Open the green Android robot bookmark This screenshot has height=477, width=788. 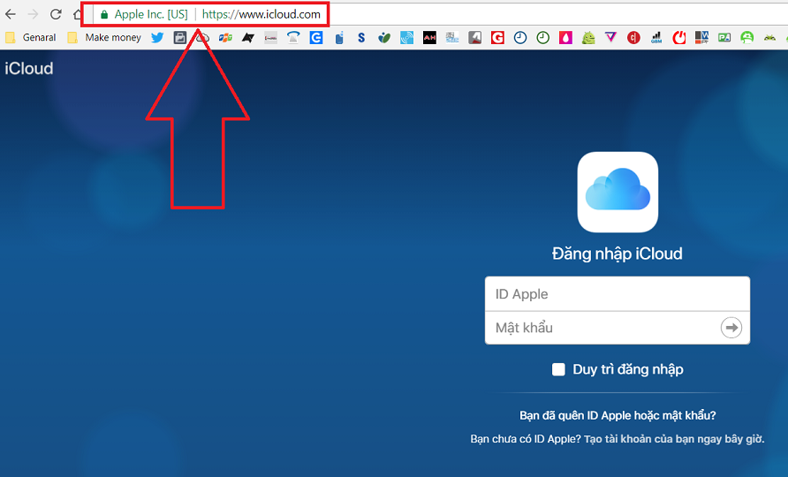[x=588, y=37]
